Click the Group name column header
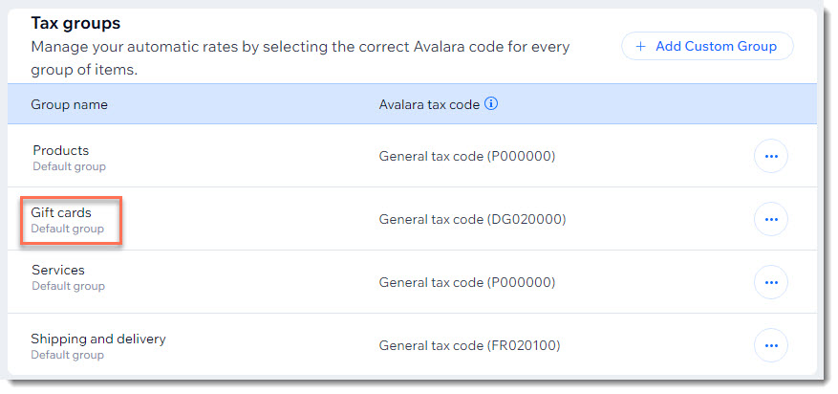The height and width of the screenshot is (394, 838). point(69,105)
